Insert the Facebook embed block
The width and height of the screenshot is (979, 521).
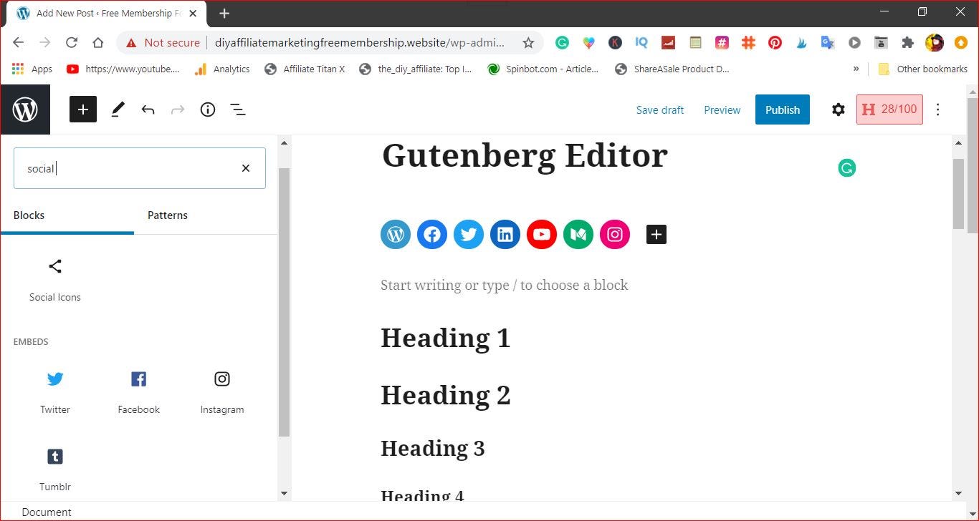pyautogui.click(x=139, y=392)
